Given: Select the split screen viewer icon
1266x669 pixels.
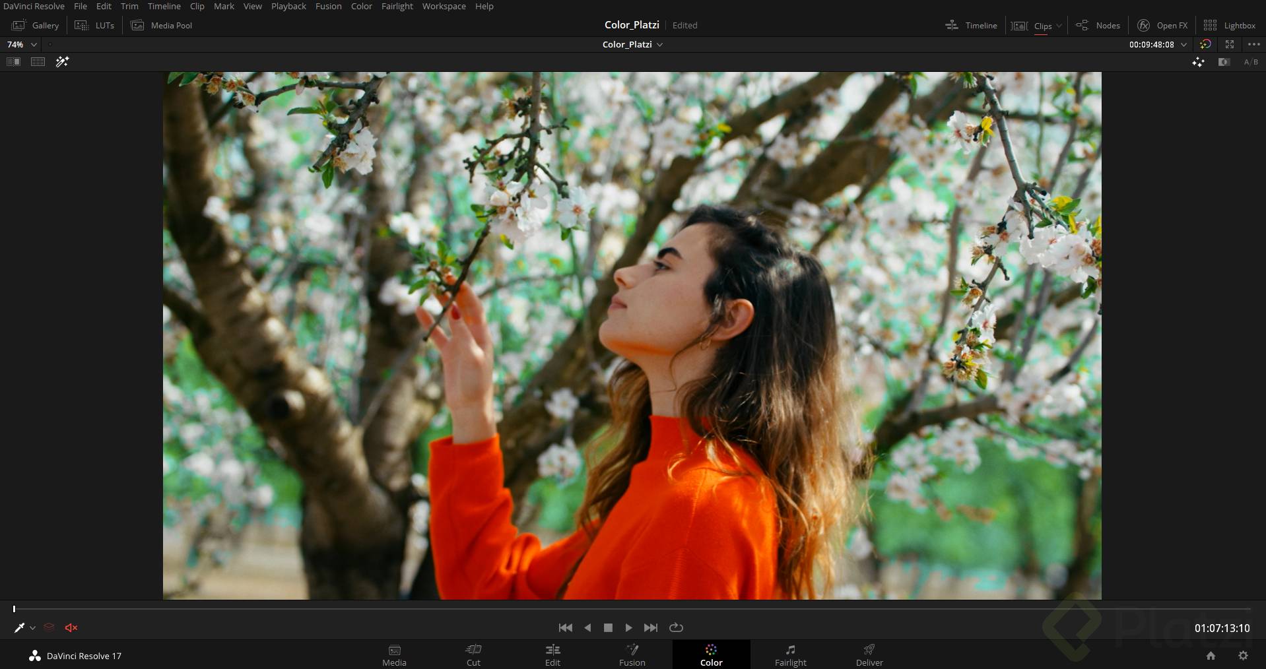Looking at the screenshot, I should [x=38, y=62].
